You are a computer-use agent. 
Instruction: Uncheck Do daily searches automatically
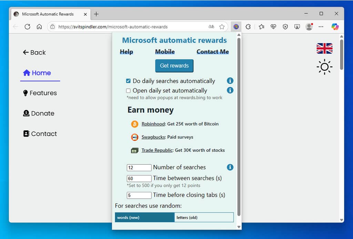pos(128,81)
